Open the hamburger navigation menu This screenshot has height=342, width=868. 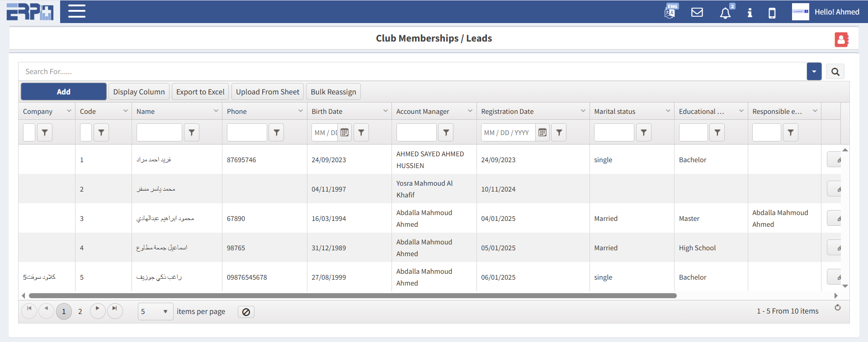pos(77,11)
